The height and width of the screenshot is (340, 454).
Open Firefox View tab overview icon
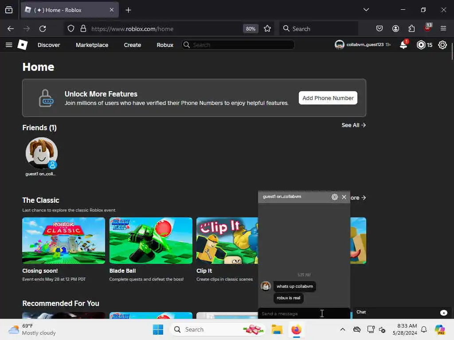coord(9,10)
